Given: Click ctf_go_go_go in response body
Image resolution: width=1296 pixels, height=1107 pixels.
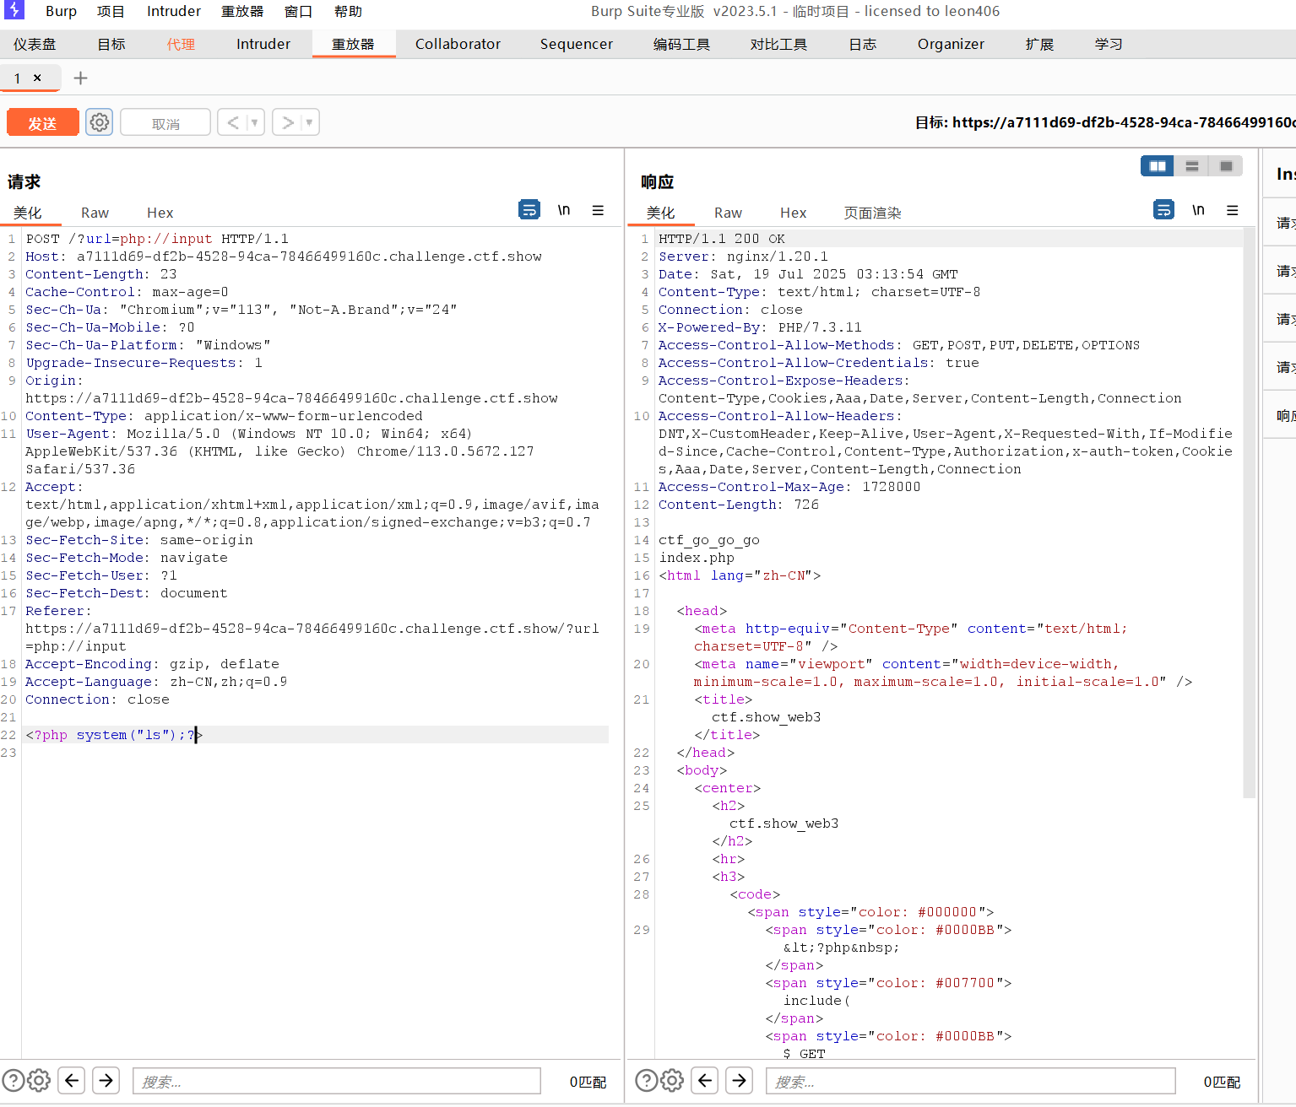Looking at the screenshot, I should pyautogui.click(x=709, y=540).
